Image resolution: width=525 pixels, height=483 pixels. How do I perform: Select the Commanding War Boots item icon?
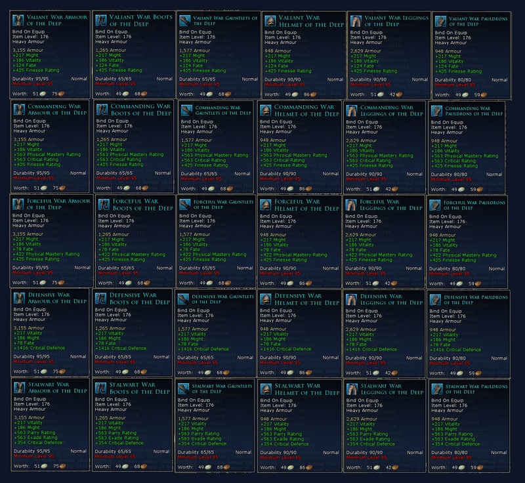[101, 110]
